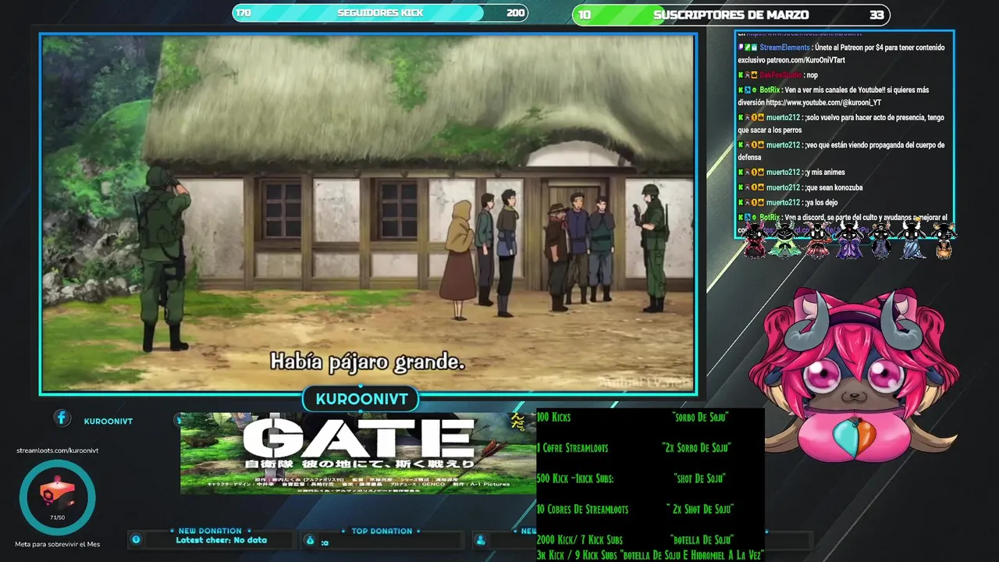Click chat message 'nop' from DakFoxStudio

point(812,75)
